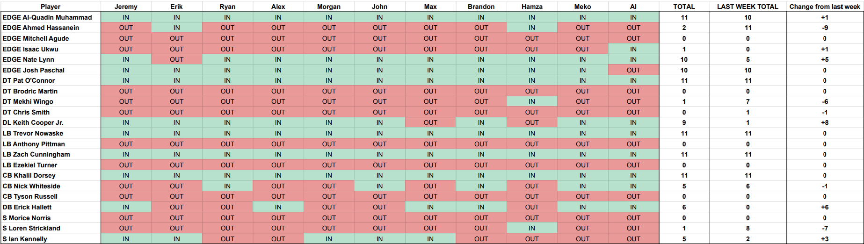Click Hamza's IN cell for Loren Strickland

pos(532,228)
